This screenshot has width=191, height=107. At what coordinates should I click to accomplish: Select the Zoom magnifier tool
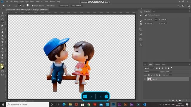click(2, 58)
